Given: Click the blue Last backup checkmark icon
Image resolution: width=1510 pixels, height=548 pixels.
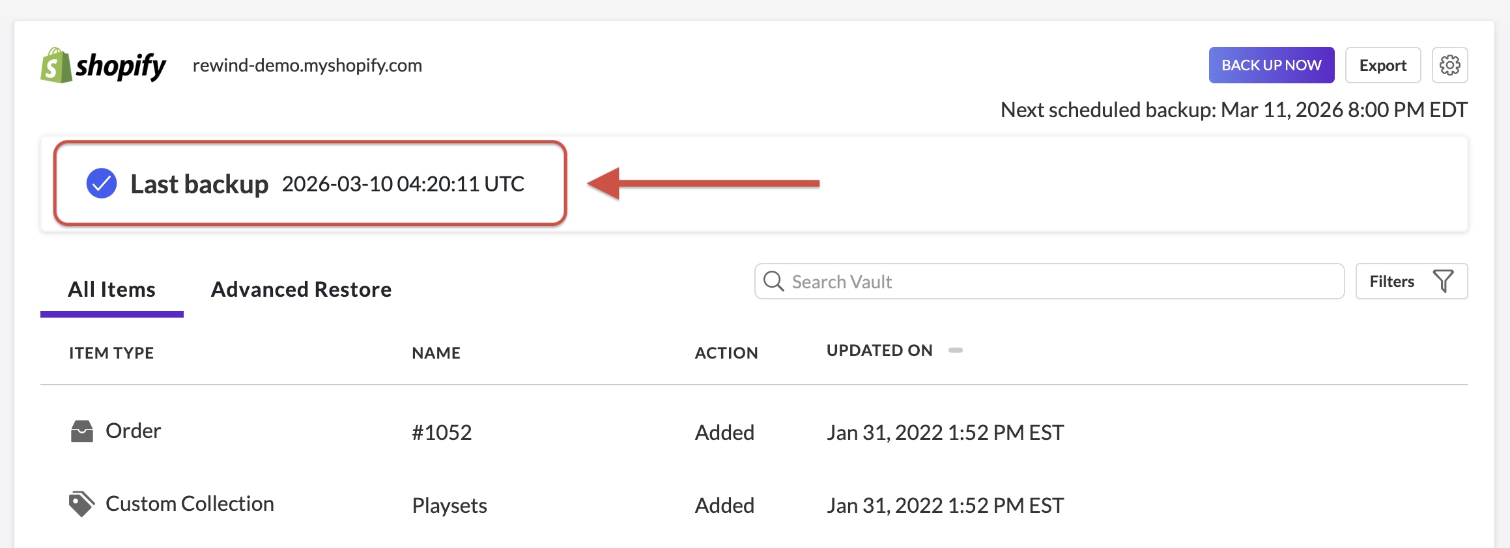Looking at the screenshot, I should click(102, 184).
